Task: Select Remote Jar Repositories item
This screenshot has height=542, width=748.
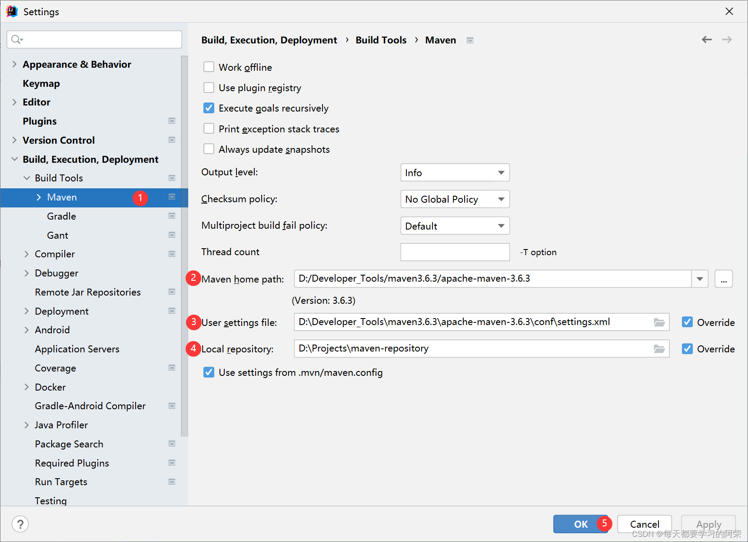Action: click(88, 292)
